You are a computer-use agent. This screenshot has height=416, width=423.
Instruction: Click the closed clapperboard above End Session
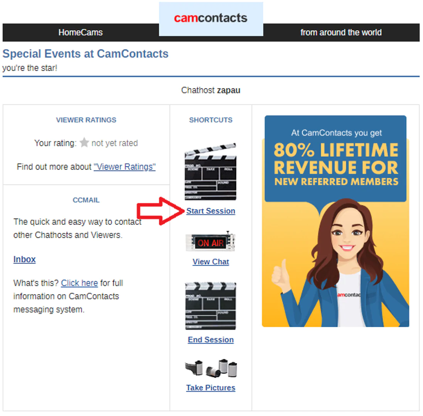pos(211,306)
